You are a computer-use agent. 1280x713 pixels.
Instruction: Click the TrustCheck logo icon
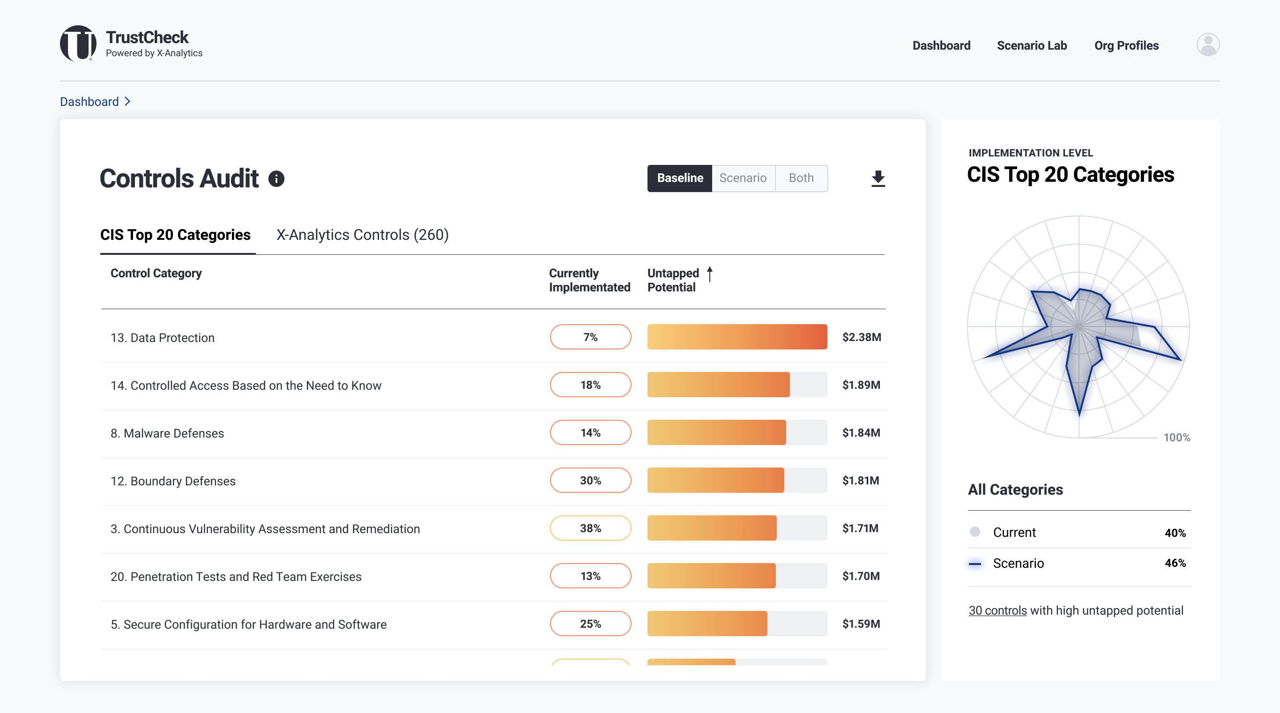(x=78, y=44)
